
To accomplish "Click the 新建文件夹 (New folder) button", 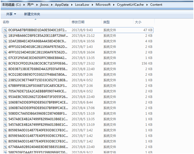I will (x=32, y=14).
